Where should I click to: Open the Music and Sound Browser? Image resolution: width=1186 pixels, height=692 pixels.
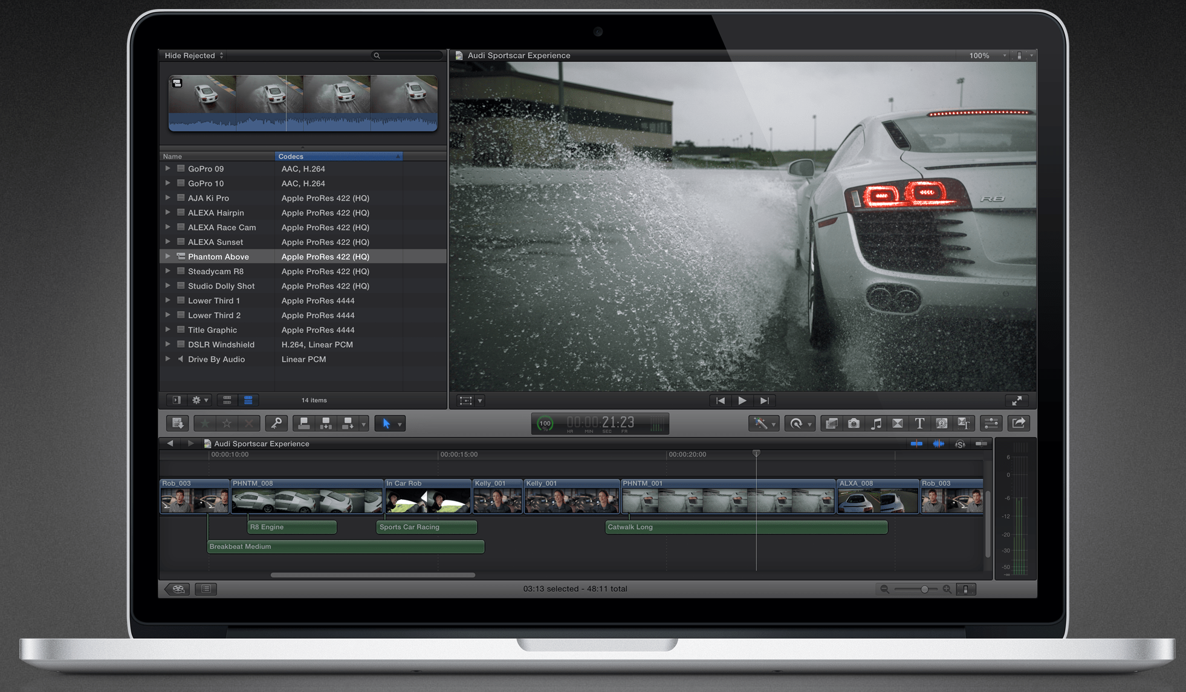[x=876, y=423]
